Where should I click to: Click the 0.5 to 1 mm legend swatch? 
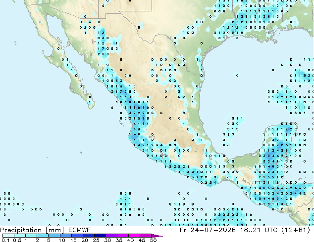(x=20, y=236)
